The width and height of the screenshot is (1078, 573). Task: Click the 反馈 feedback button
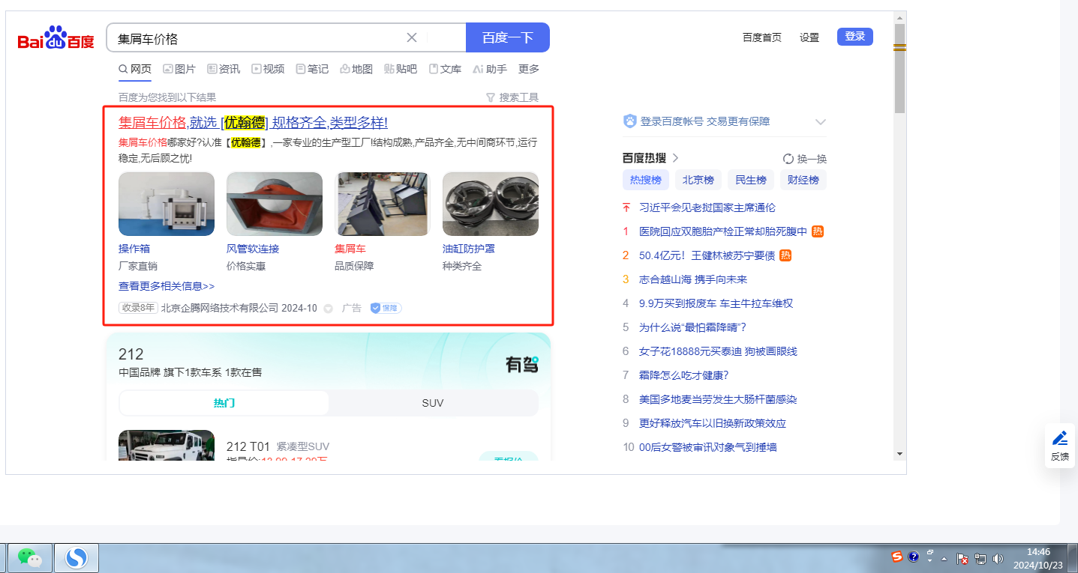click(1059, 446)
